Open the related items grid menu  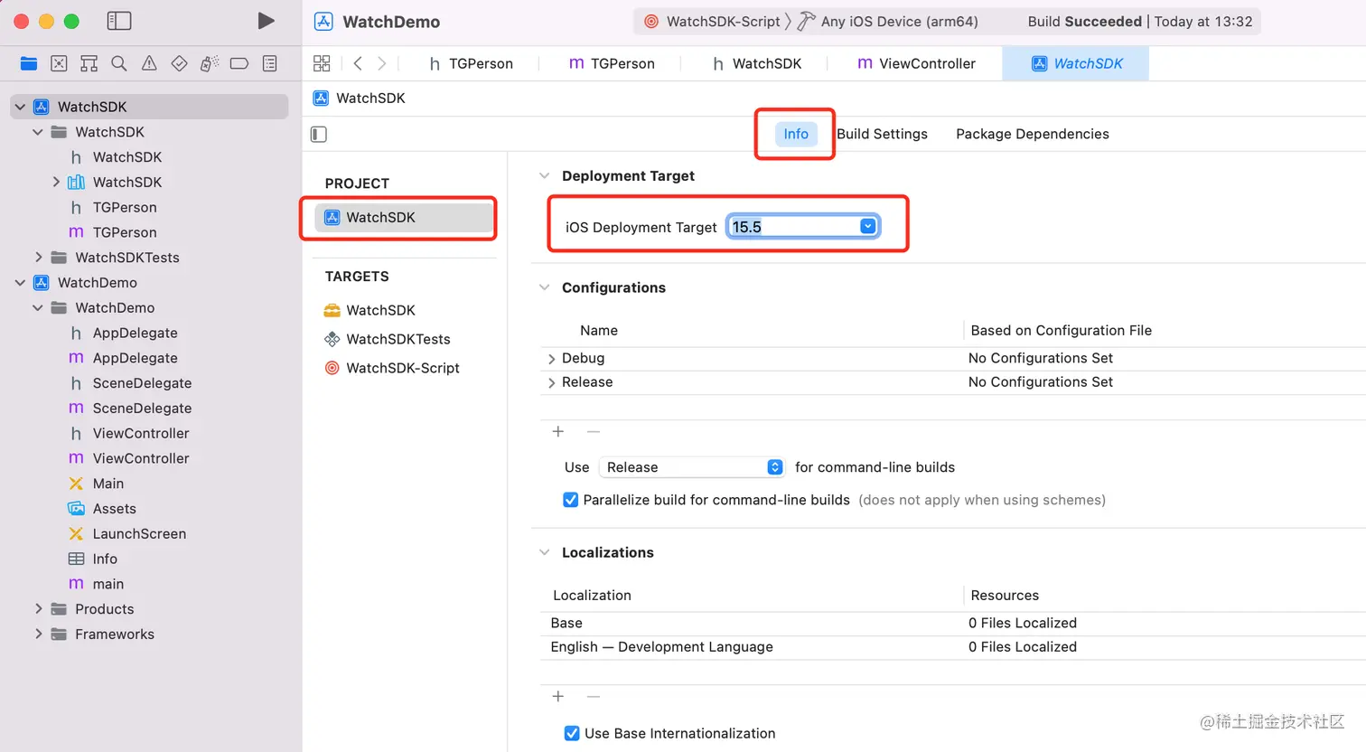(x=322, y=63)
